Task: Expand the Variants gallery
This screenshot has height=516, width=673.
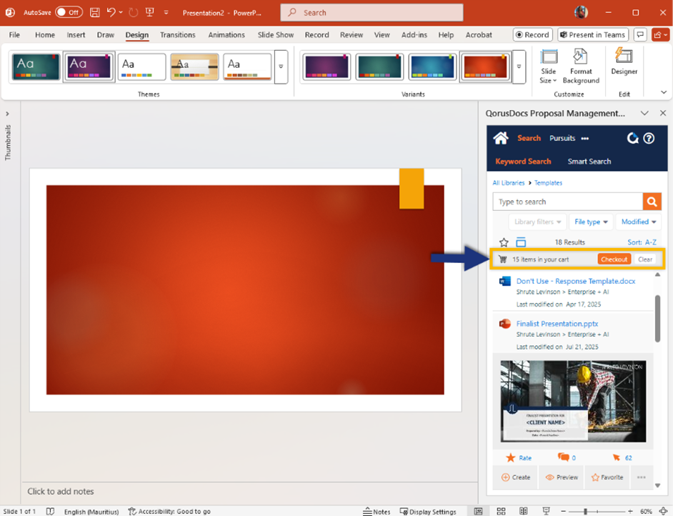Action: pyautogui.click(x=519, y=67)
